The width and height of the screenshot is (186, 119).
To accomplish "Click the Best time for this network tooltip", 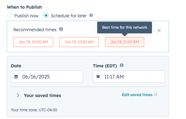I will coord(124,28).
